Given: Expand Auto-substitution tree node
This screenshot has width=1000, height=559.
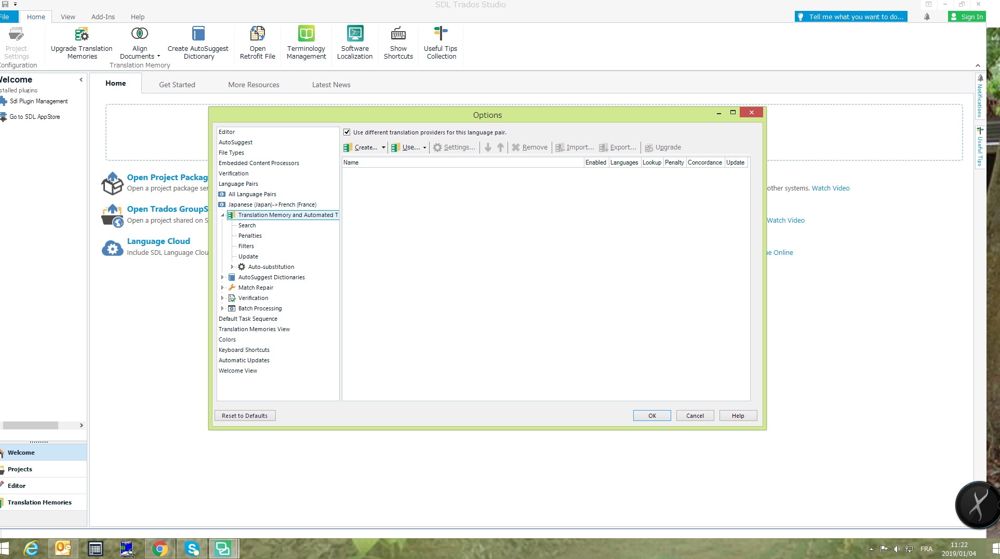Looking at the screenshot, I should (232, 267).
